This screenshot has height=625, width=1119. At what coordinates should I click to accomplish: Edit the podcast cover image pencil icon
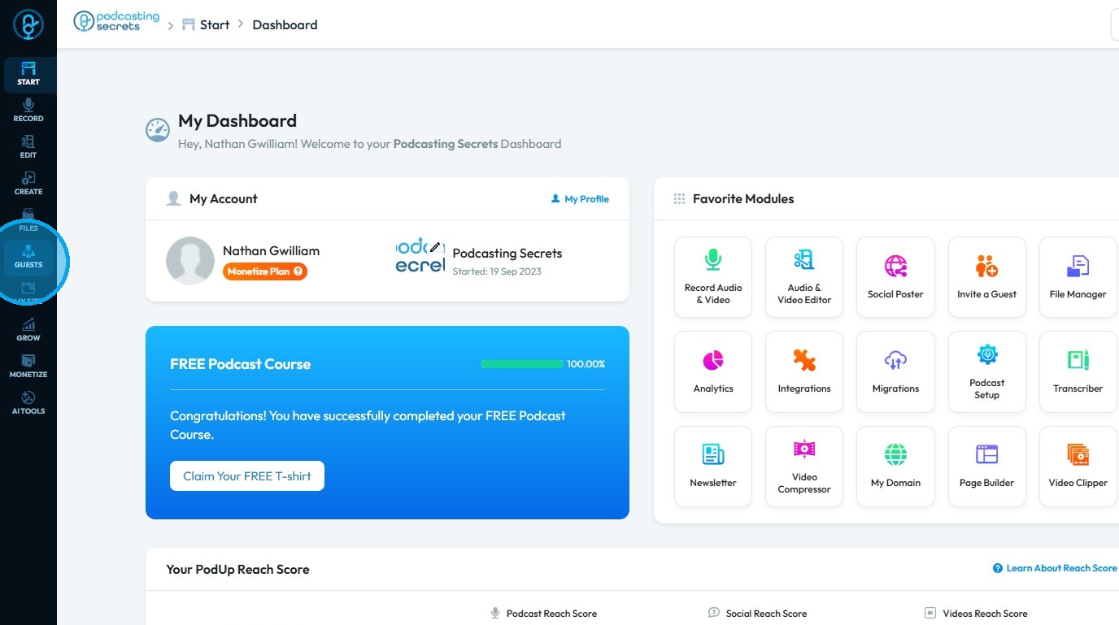(435, 246)
